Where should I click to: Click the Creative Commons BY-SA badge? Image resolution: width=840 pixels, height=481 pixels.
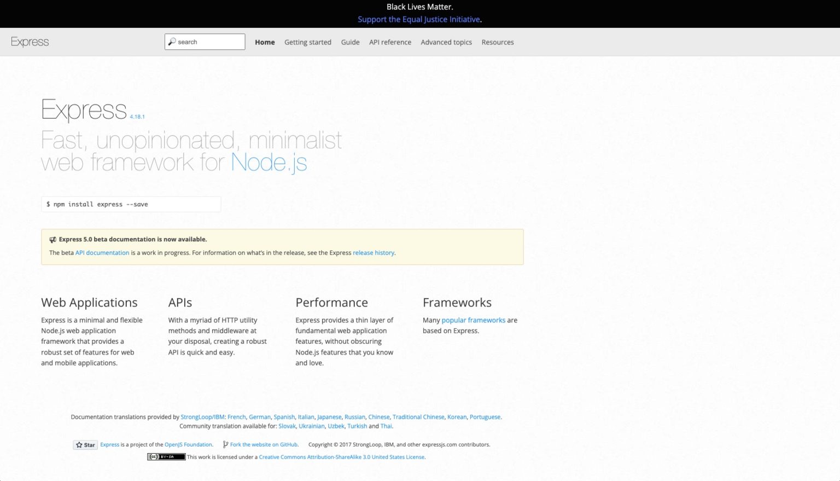(x=166, y=457)
